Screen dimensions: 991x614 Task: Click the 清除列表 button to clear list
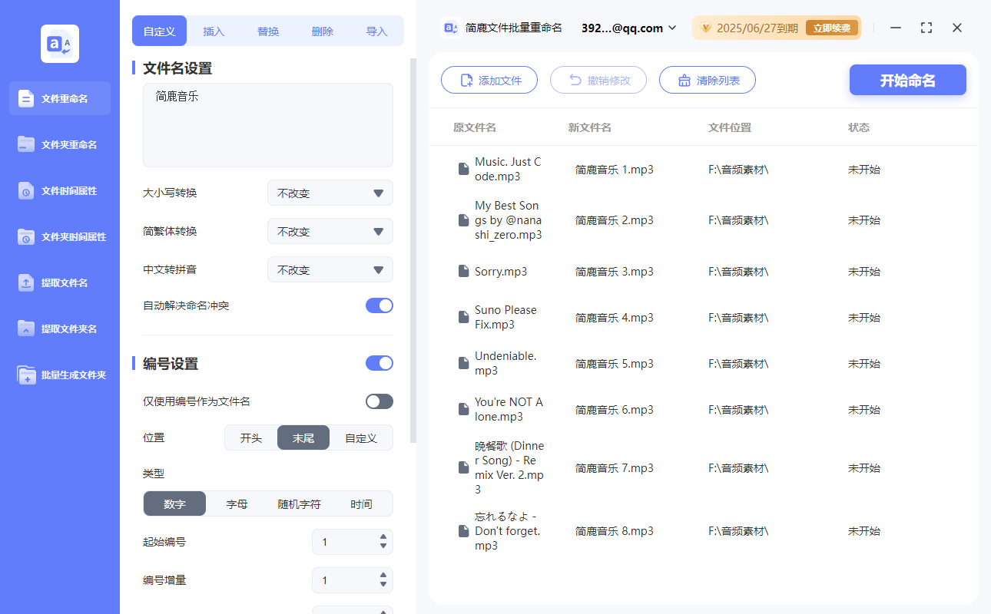pyautogui.click(x=707, y=80)
